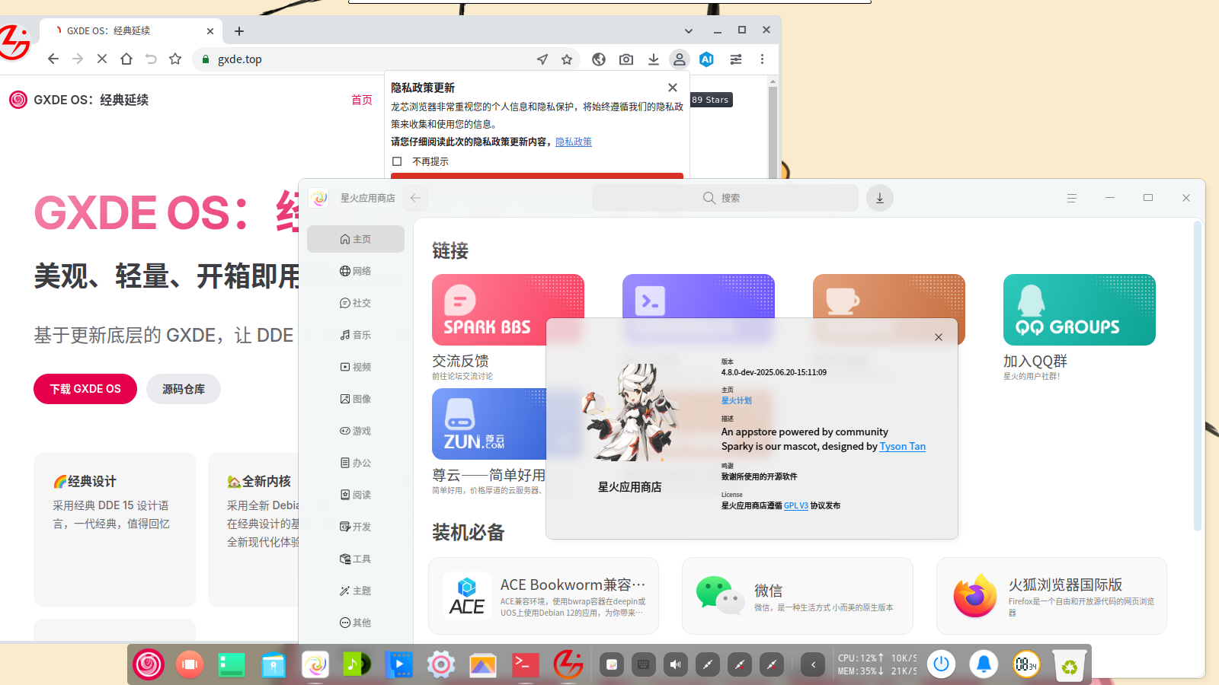This screenshot has width=1219, height=685.
Task: Click the volume icon in dock tray
Action: tap(676, 664)
